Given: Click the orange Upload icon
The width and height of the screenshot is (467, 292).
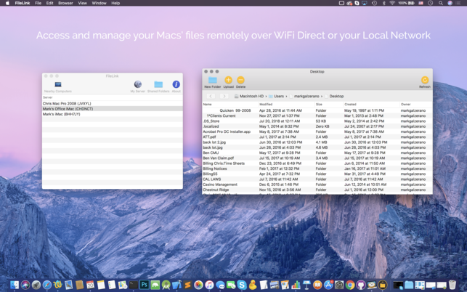Looking at the screenshot, I should pos(228,81).
